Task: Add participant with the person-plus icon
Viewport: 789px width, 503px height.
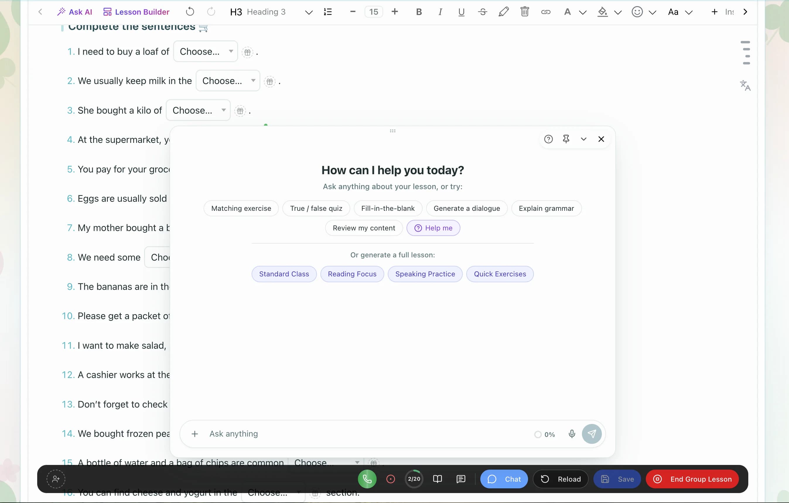Action: [56, 479]
